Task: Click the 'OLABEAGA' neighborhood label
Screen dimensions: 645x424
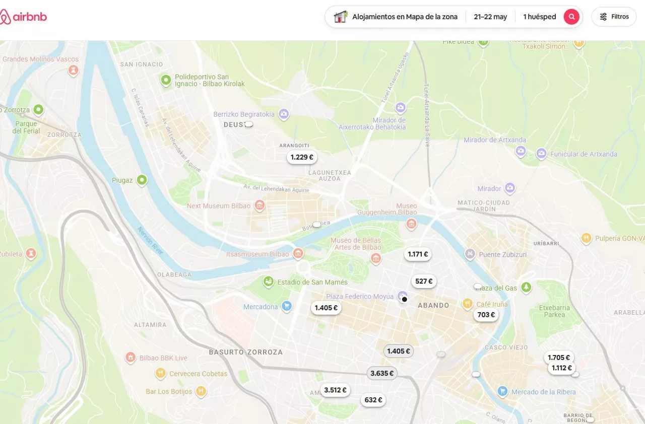Action: (x=174, y=274)
